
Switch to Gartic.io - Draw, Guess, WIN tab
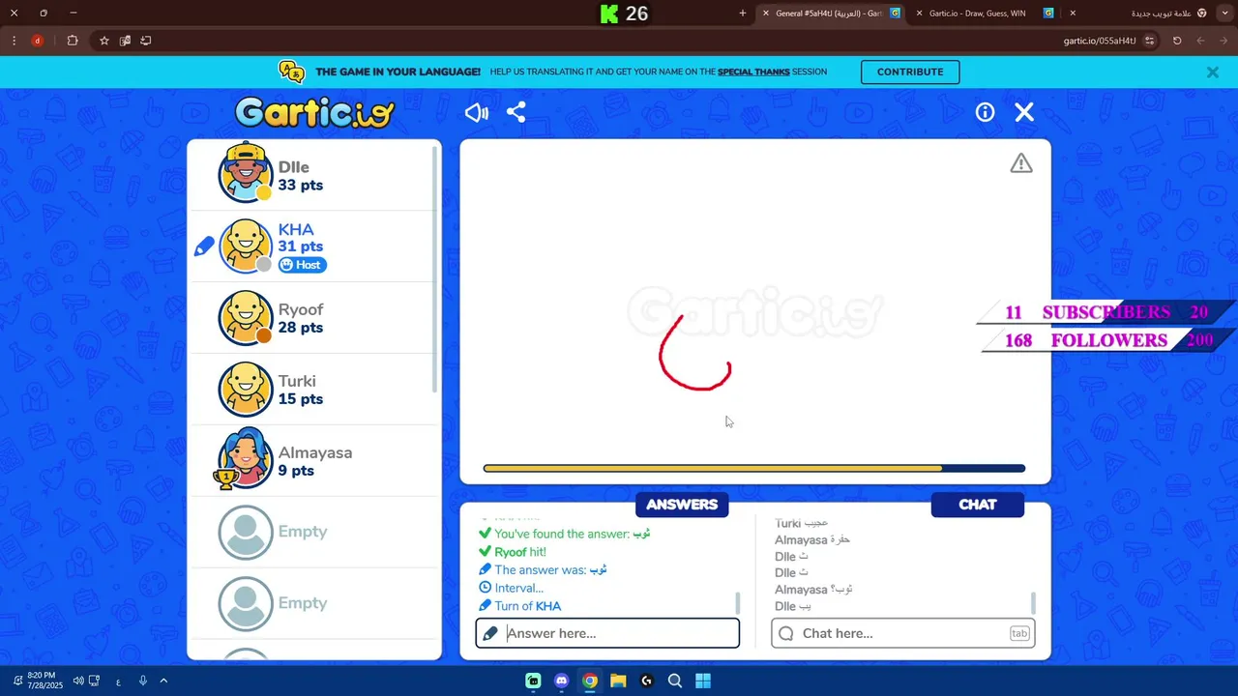[986, 14]
